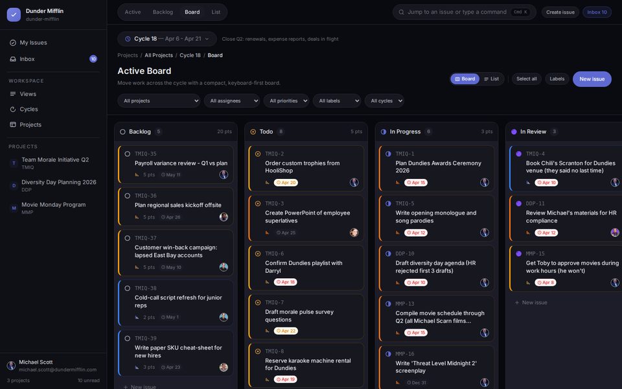622x389 pixels.
Task: Click the Select all button
Action: click(x=526, y=79)
